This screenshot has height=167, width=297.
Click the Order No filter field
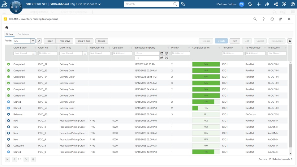coord(48,54)
